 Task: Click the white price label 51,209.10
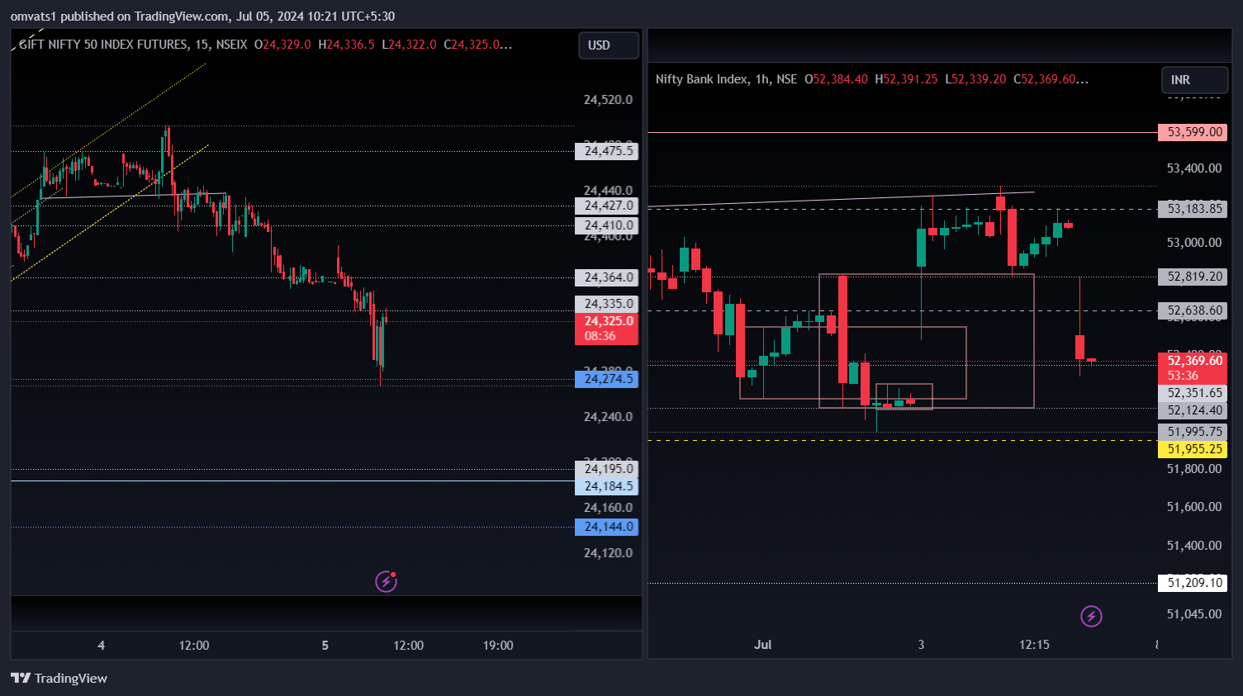1193,583
